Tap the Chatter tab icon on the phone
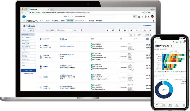190x111 pixels. click(157, 105)
